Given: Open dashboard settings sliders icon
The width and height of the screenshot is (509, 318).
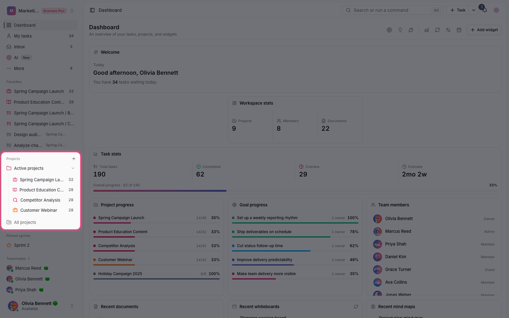Looking at the screenshot, I should click(x=448, y=30).
